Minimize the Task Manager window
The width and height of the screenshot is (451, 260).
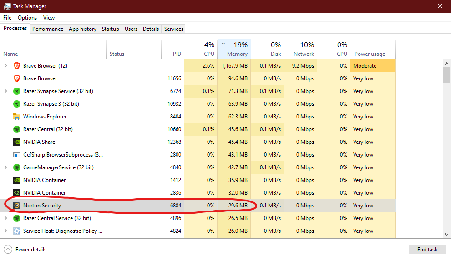398,6
